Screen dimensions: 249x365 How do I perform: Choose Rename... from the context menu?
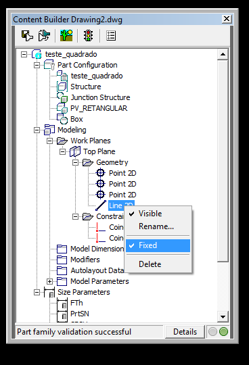156,226
